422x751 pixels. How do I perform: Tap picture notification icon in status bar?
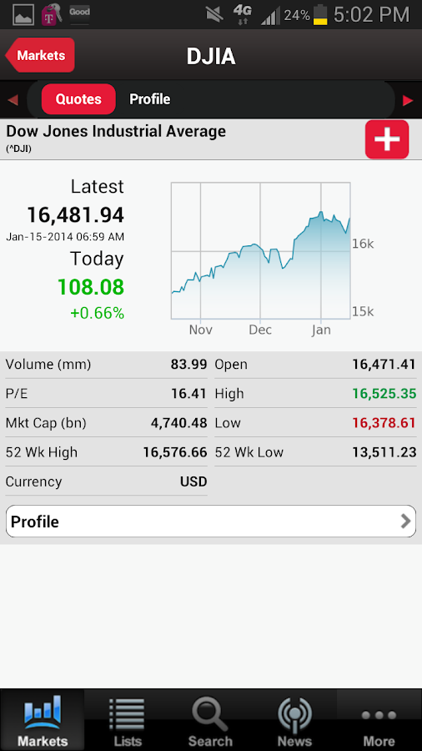click(x=23, y=15)
